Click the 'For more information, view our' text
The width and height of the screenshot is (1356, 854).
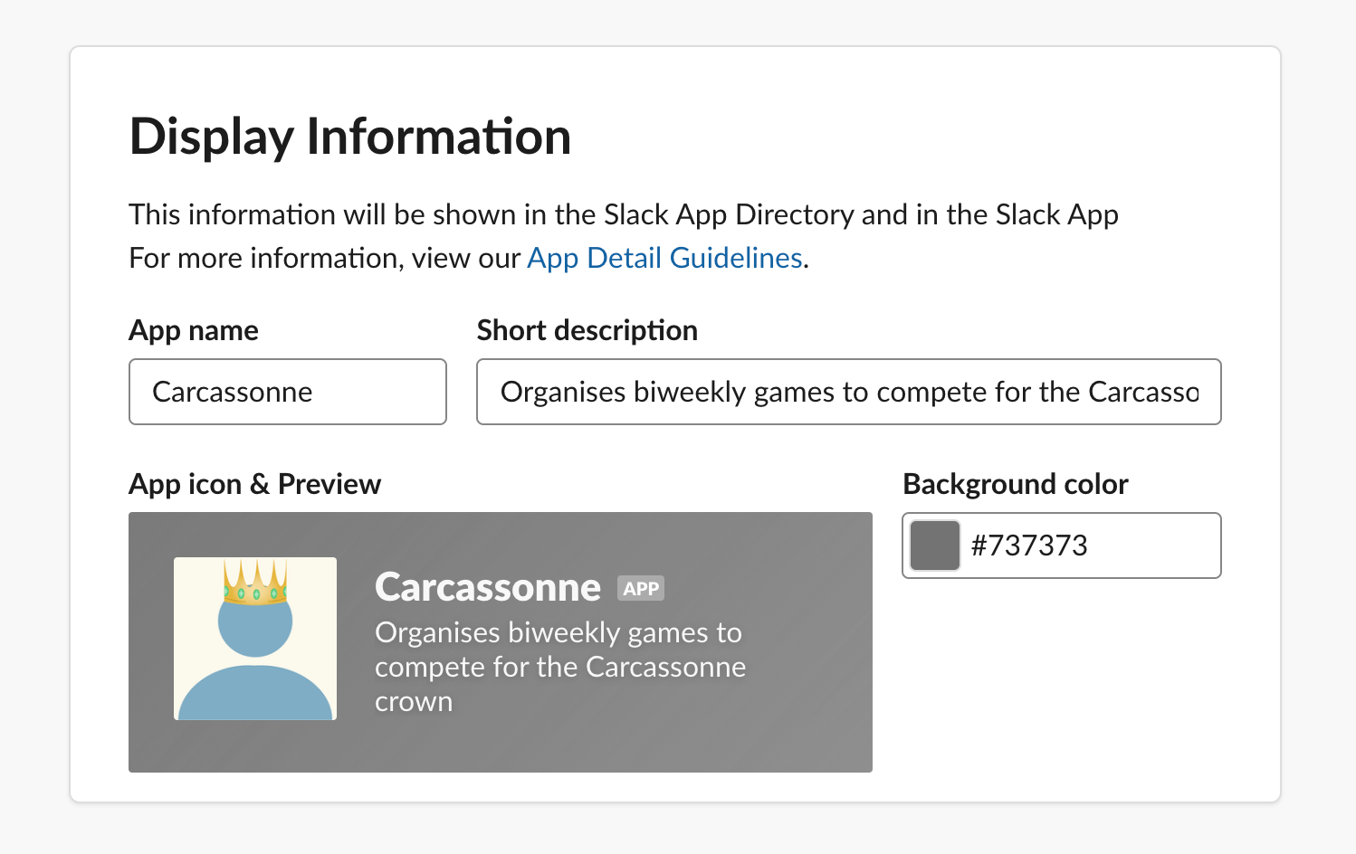(x=326, y=259)
